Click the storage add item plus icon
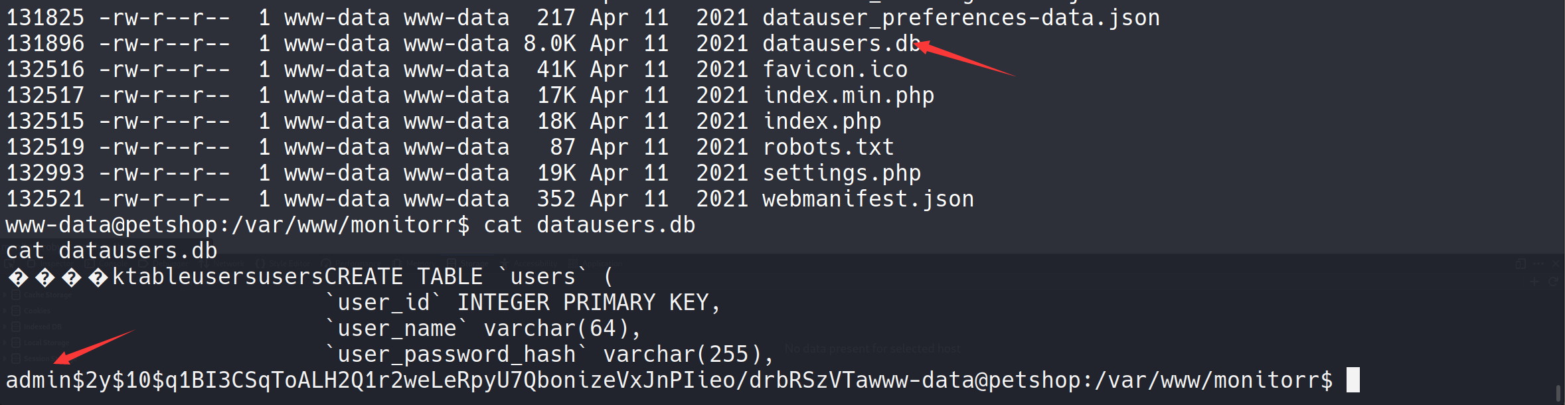The height and width of the screenshot is (405, 1565). click(1534, 282)
